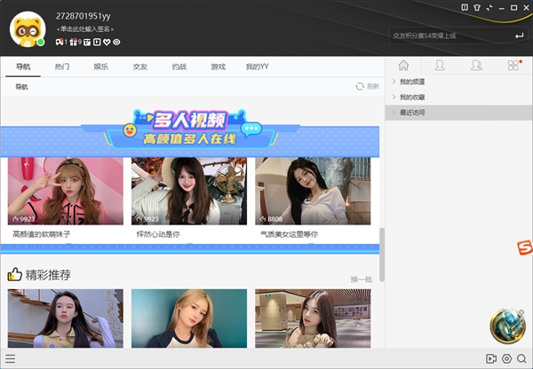The width and height of the screenshot is (533, 369).
Task: Open the 游戏 tab
Action: pos(218,67)
